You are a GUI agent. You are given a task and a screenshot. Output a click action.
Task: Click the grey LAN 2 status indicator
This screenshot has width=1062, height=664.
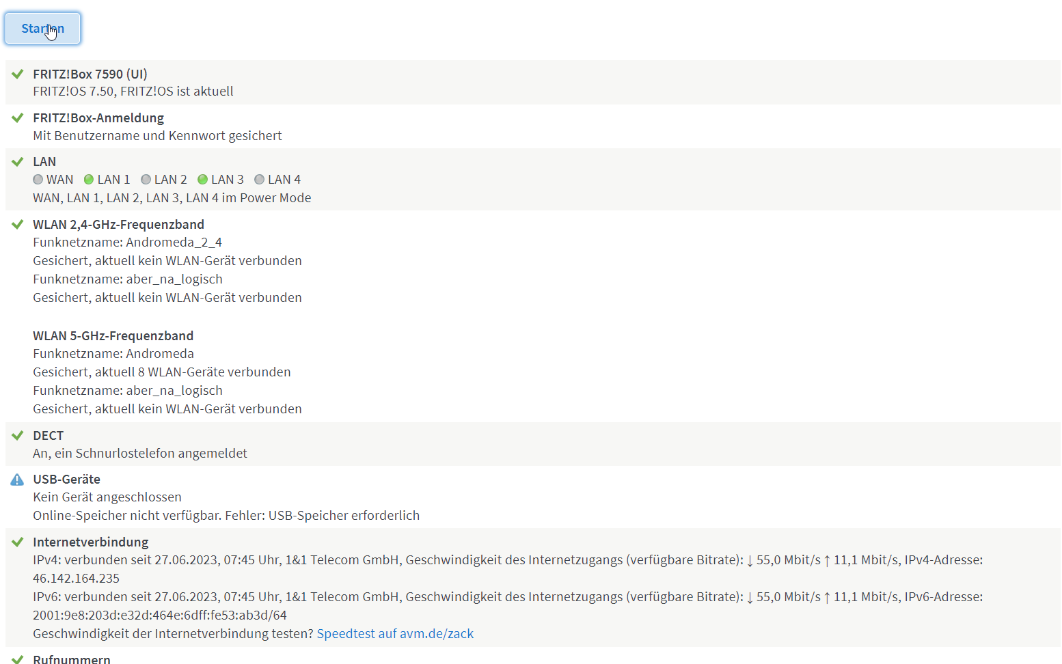(x=146, y=180)
